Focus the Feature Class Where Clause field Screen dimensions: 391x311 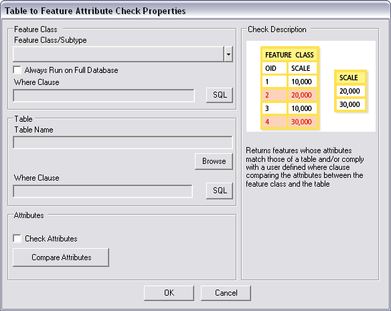click(x=104, y=96)
